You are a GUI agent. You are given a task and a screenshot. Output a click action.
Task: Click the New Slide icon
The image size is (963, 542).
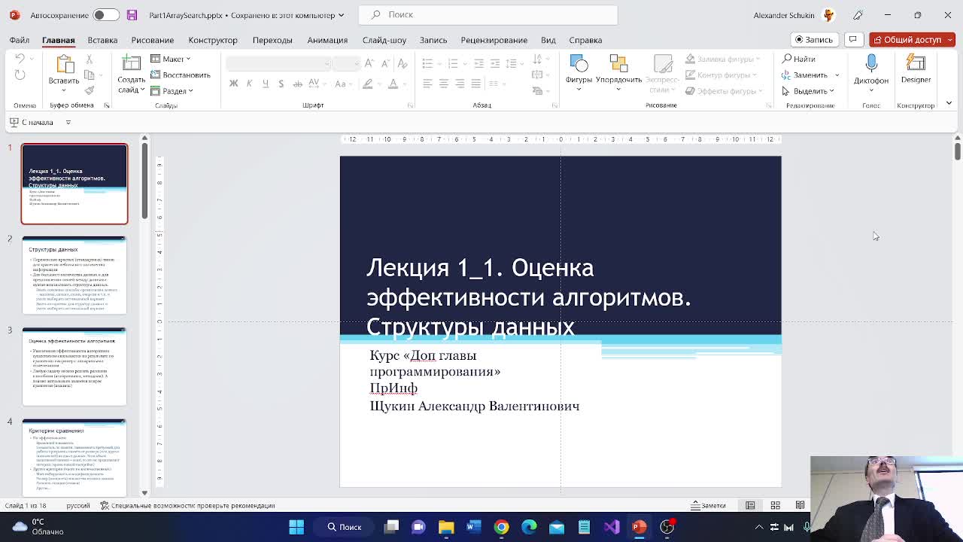132,63
